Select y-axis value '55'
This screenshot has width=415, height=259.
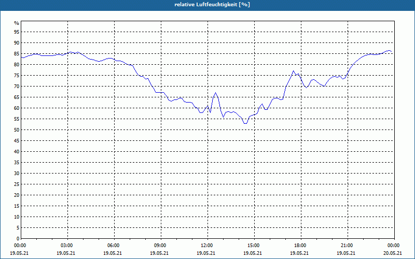point(17,119)
